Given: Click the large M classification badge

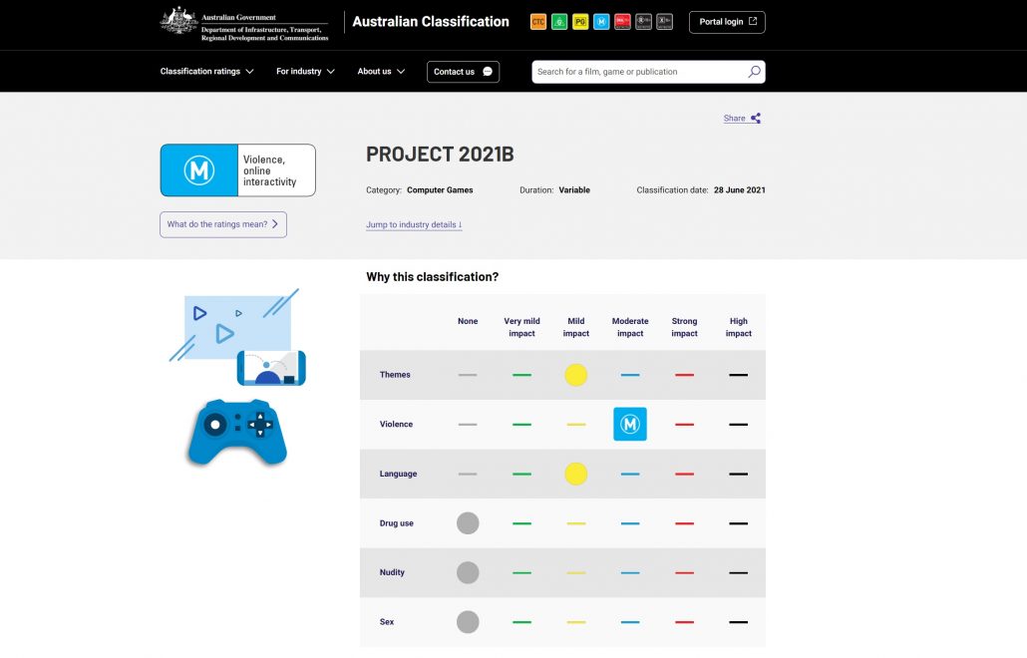Looking at the screenshot, I should click(x=199, y=170).
